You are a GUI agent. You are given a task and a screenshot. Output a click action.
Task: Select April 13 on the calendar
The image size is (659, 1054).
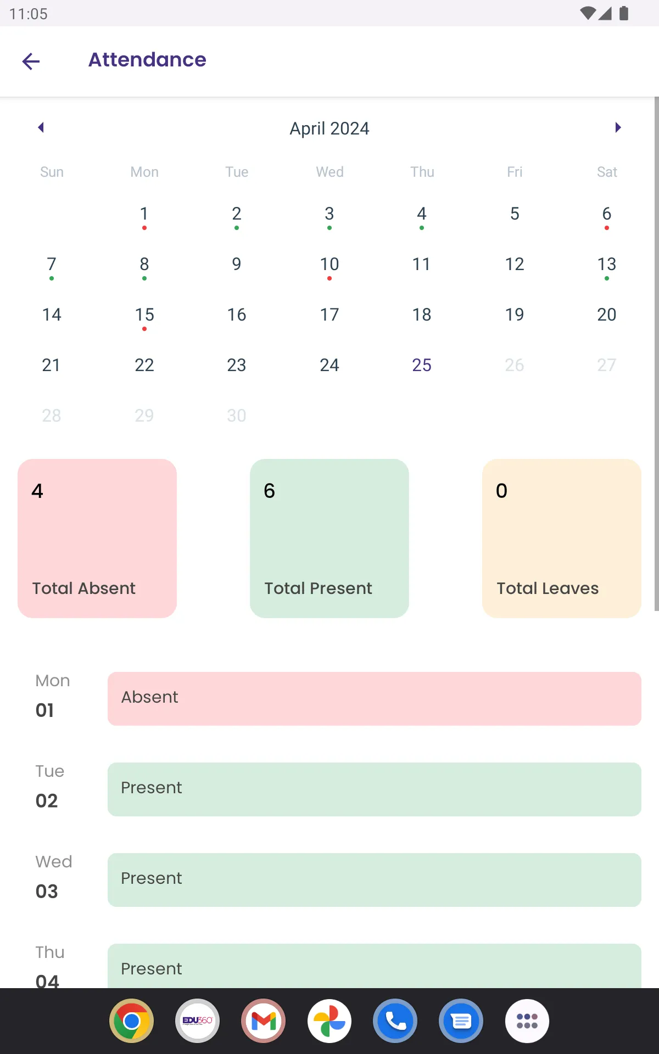pyautogui.click(x=607, y=266)
